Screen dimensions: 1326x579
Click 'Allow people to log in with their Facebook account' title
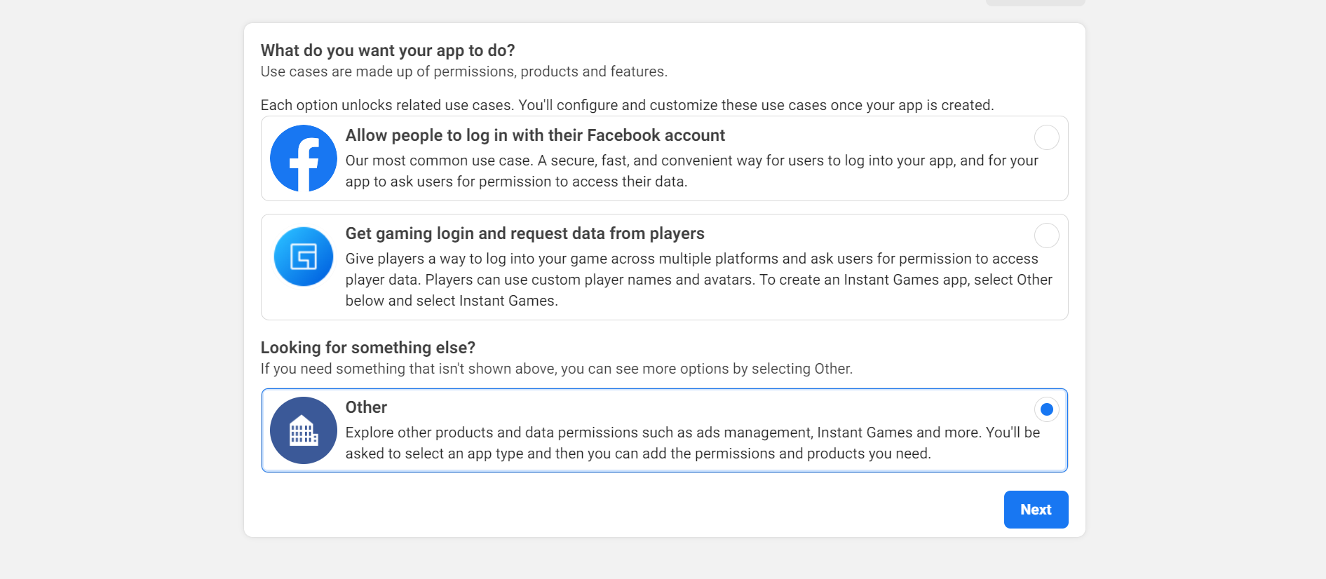tap(535, 135)
